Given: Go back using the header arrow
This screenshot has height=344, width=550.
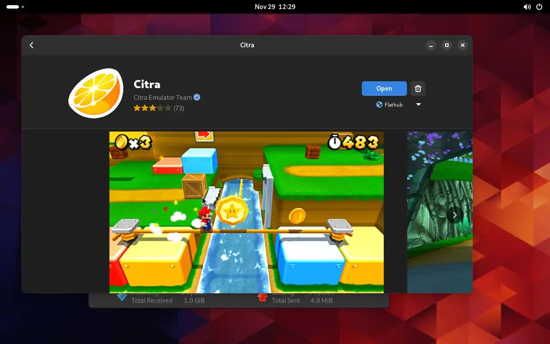Looking at the screenshot, I should tap(31, 45).
